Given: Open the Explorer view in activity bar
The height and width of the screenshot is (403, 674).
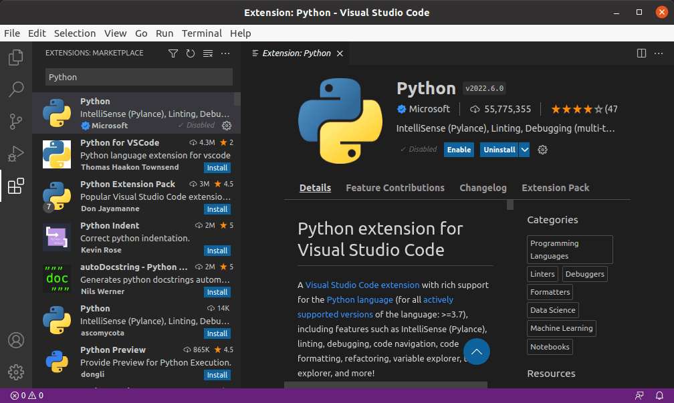Looking at the screenshot, I should point(16,58).
